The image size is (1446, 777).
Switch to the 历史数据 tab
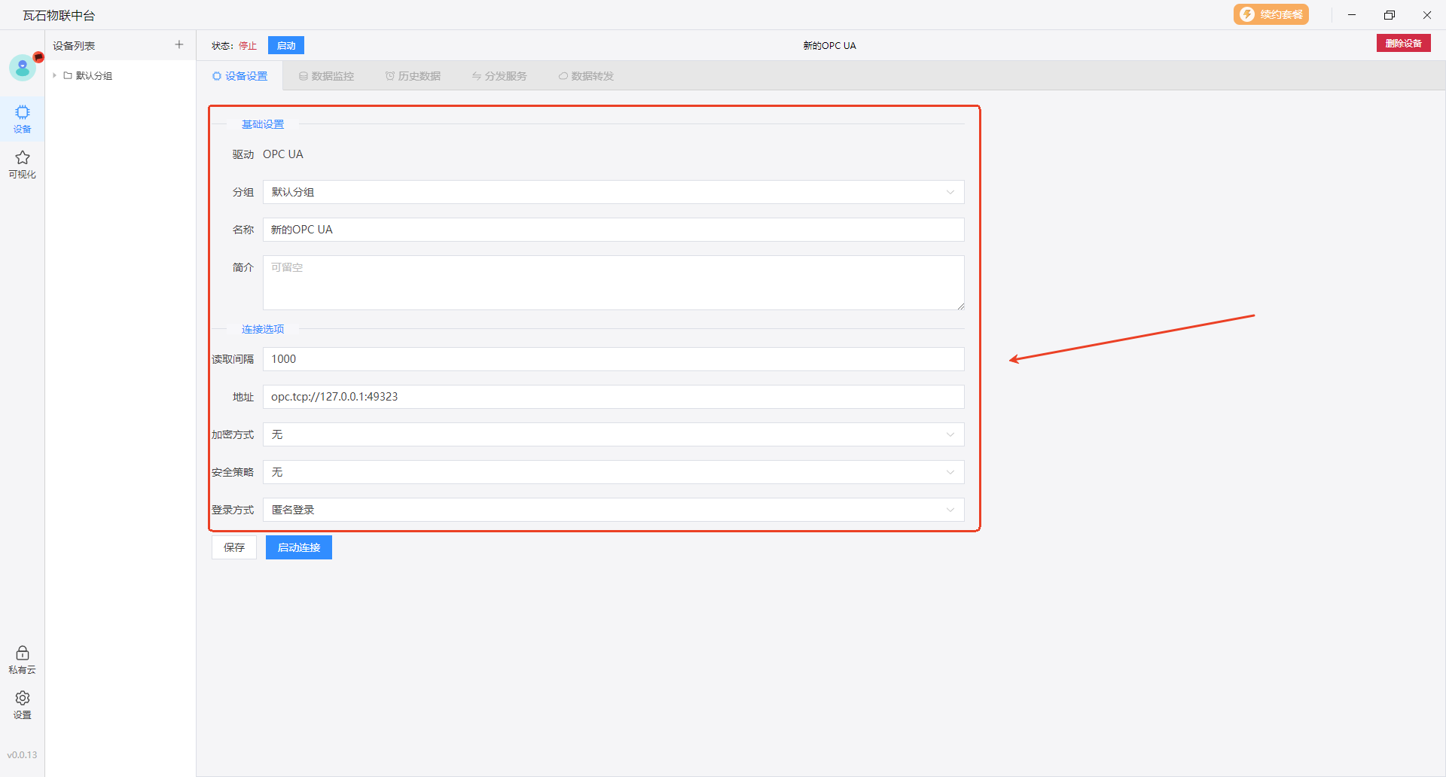click(413, 76)
